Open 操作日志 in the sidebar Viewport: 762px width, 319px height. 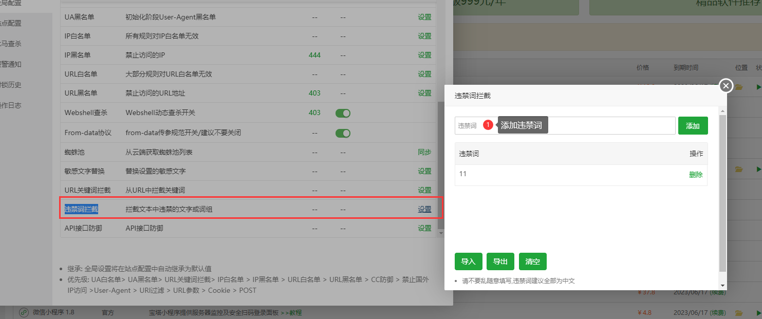point(11,105)
